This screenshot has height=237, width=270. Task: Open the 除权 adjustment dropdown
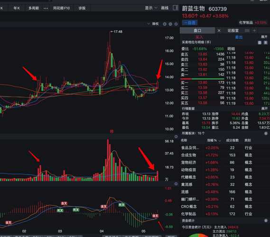pos(153,24)
